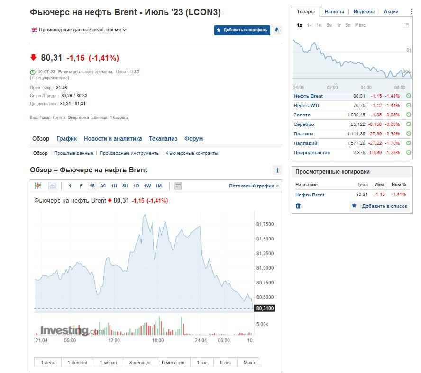Set the mini chart range to 1м
The width and height of the screenshot is (421, 373).
pos(319,25)
